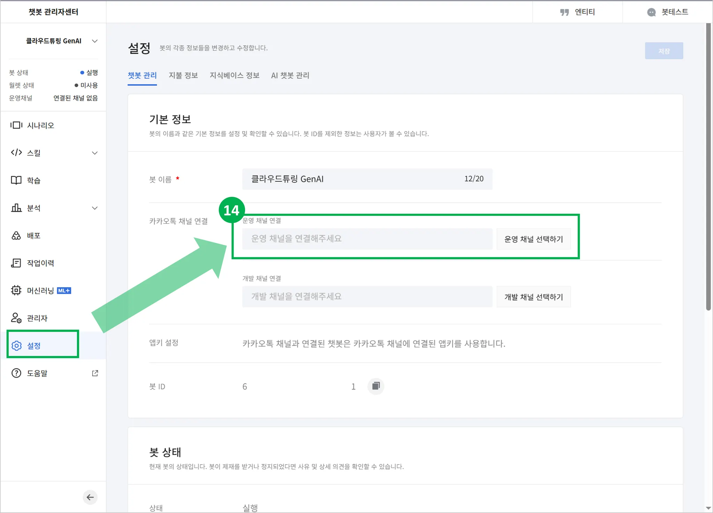
Task: Open the 설정 settings section
Action: (33, 346)
